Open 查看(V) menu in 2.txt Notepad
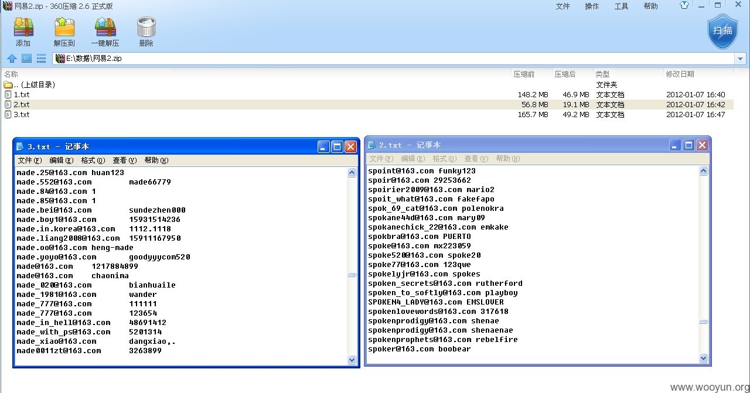 (476, 159)
